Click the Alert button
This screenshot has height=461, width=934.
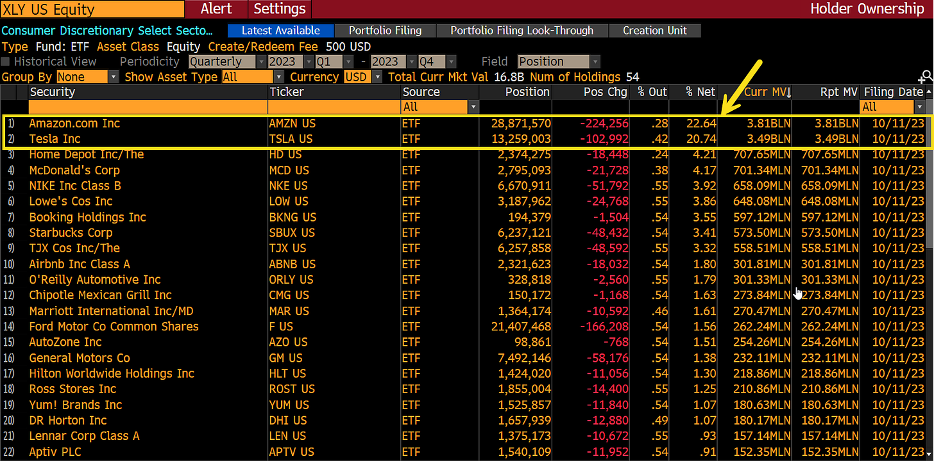tap(216, 9)
